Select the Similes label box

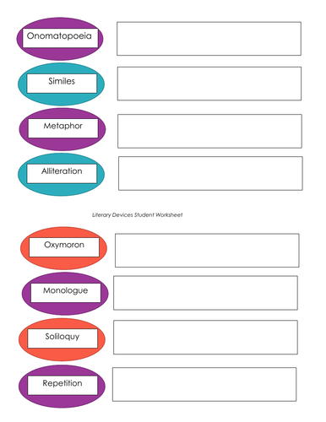(62, 84)
